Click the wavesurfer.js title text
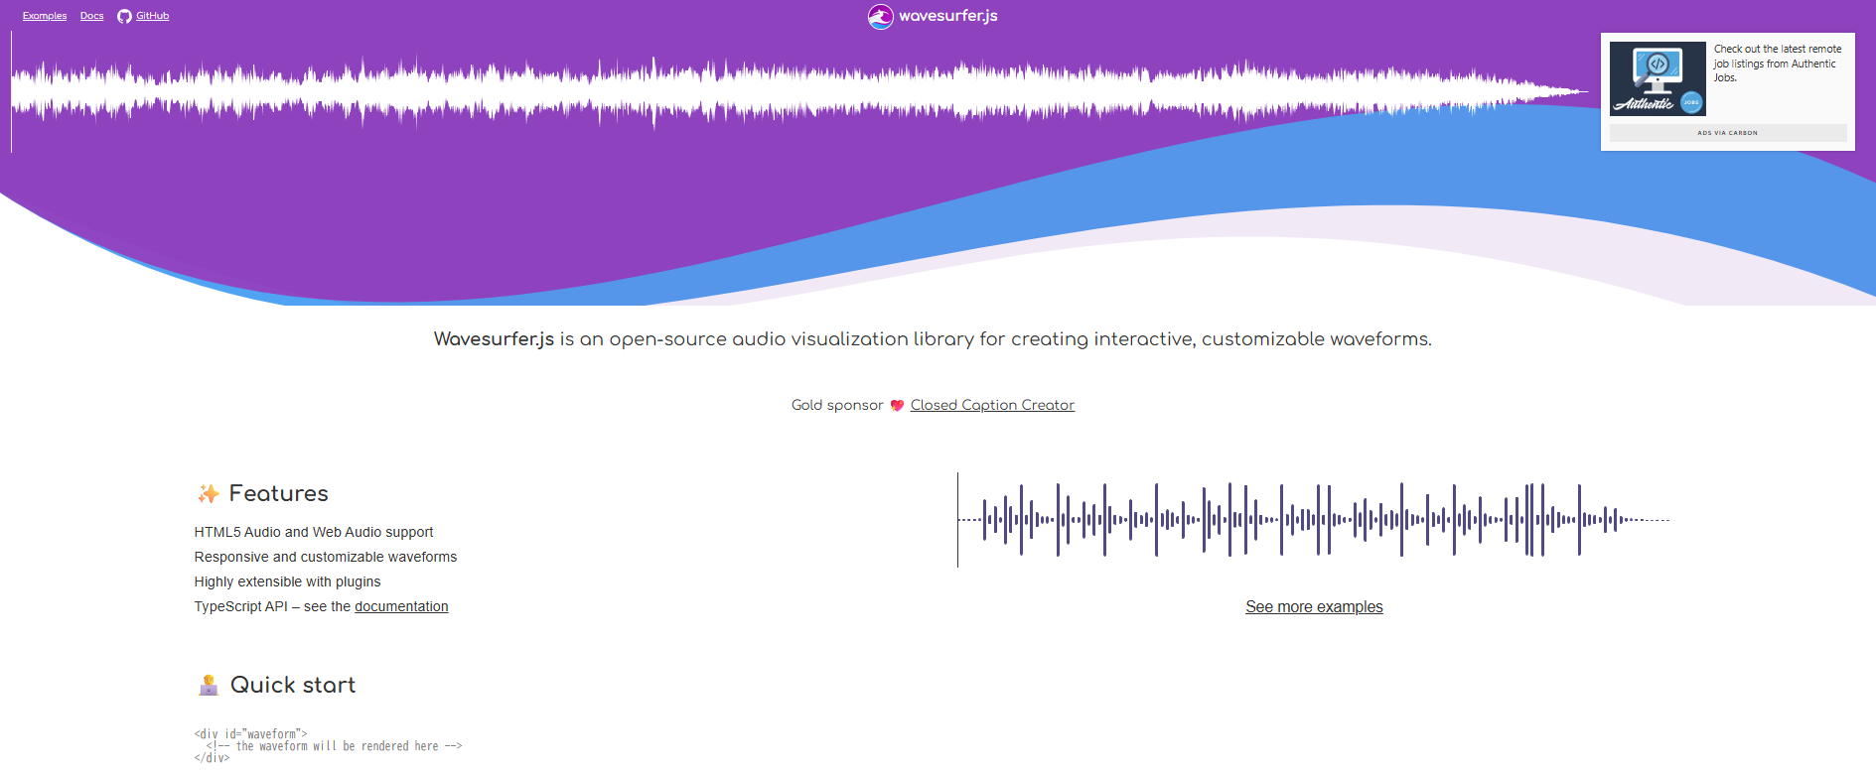The width and height of the screenshot is (1876, 774). click(948, 16)
